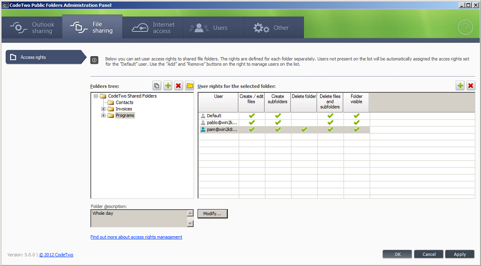Click the User column header
The image size is (481, 266).
tap(218, 102)
